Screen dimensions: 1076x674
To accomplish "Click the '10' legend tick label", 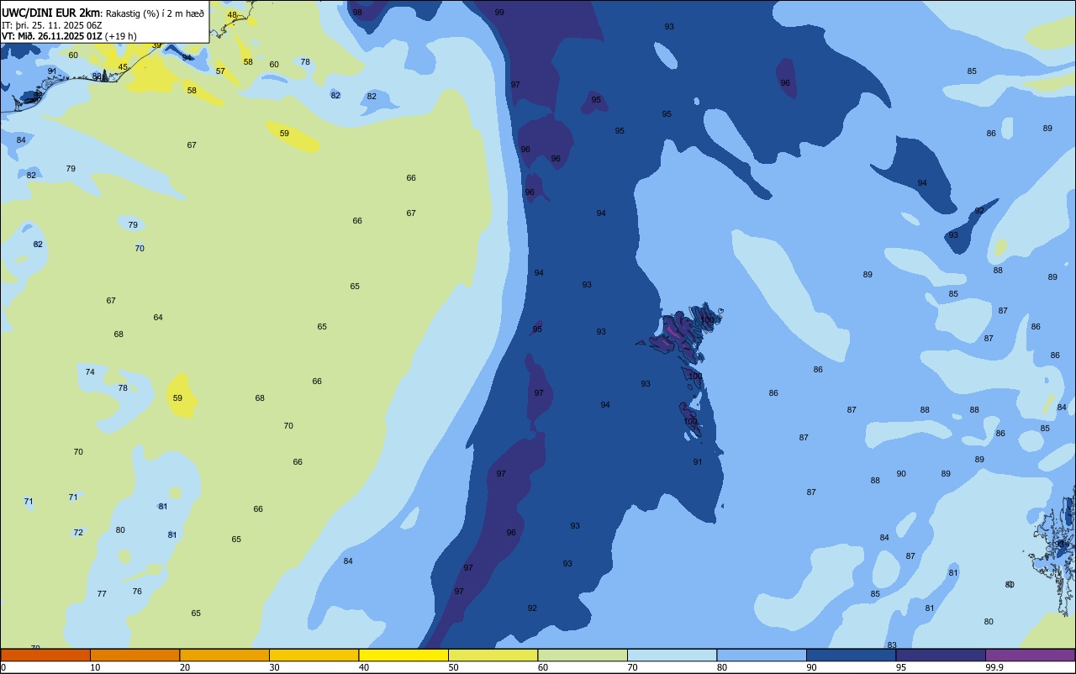I will coord(95,667).
